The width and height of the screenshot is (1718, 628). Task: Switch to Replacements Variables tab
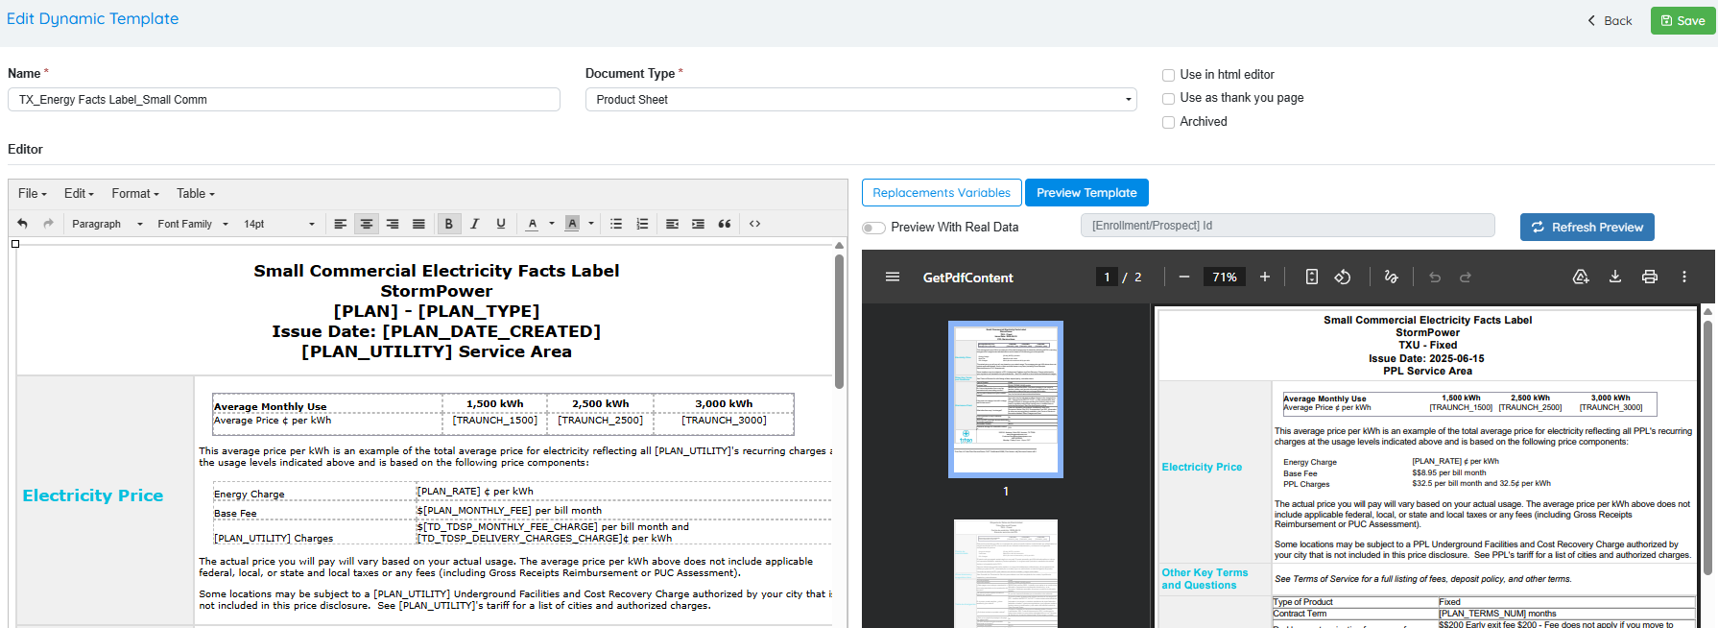(942, 193)
